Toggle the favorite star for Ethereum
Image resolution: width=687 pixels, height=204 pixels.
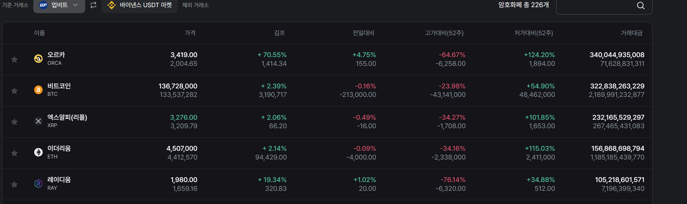(14, 153)
